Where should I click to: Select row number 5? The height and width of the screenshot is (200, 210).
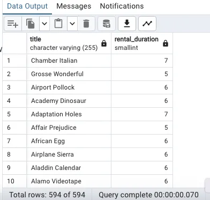pos(14,114)
